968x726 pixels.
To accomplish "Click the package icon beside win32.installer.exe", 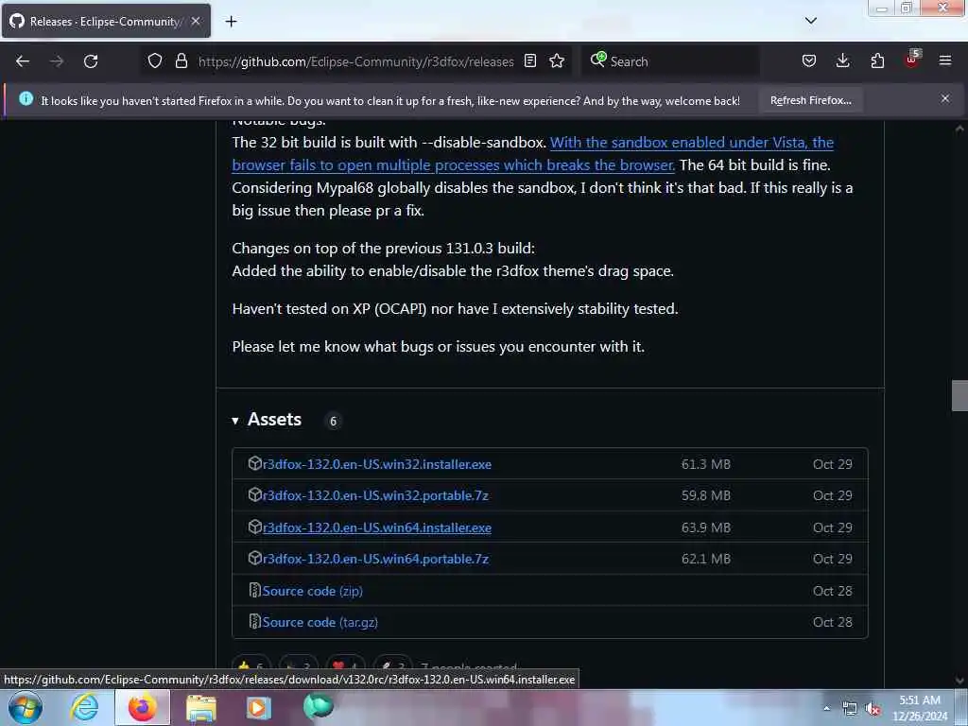I will 255,463.
